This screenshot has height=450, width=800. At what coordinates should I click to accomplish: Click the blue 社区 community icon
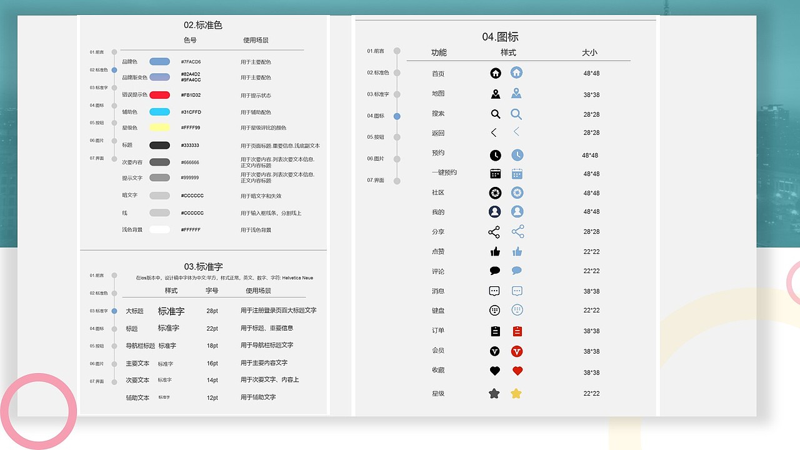(x=517, y=192)
